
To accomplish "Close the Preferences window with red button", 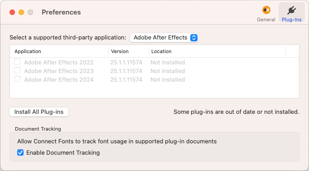I will click(12, 12).
